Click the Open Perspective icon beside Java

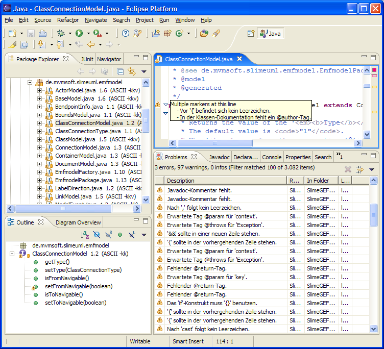click(x=251, y=34)
